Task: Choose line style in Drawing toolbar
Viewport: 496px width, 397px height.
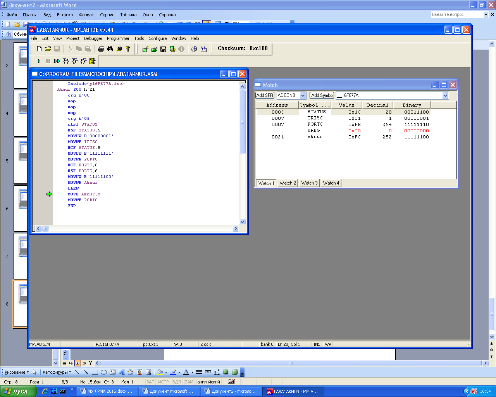Action: click(x=199, y=372)
